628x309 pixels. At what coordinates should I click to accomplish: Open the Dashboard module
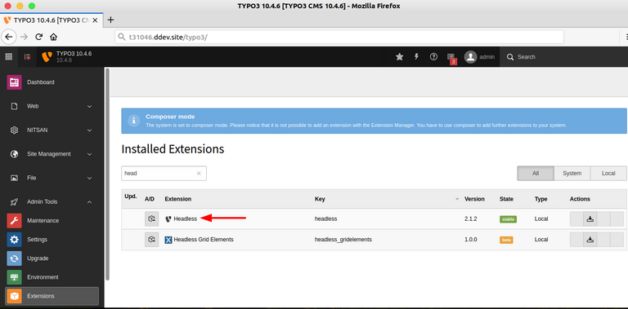click(x=52, y=82)
